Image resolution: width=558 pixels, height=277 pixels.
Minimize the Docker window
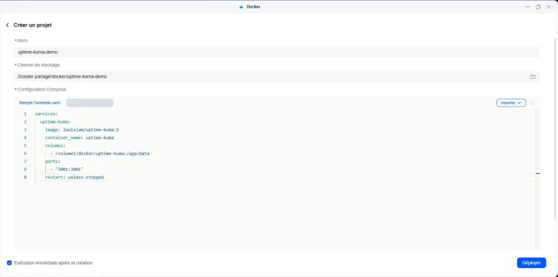tap(527, 7)
